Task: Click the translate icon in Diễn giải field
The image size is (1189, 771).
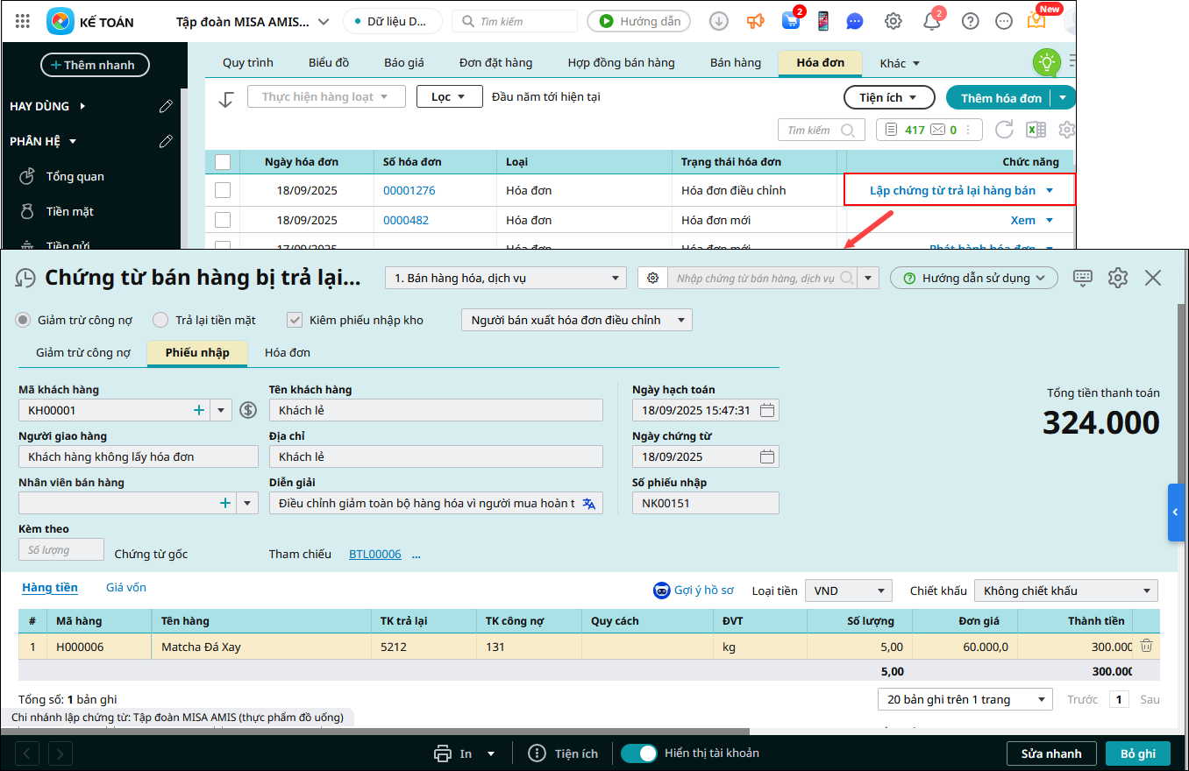Action: (x=589, y=503)
